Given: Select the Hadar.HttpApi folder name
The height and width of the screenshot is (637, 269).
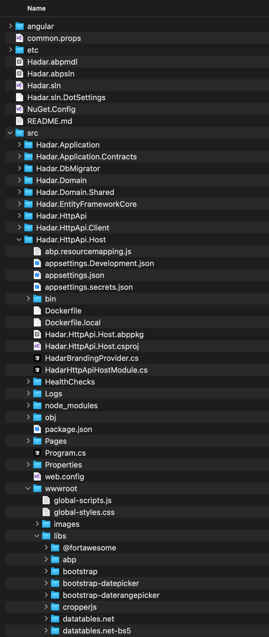Looking at the screenshot, I should (x=61, y=216).
